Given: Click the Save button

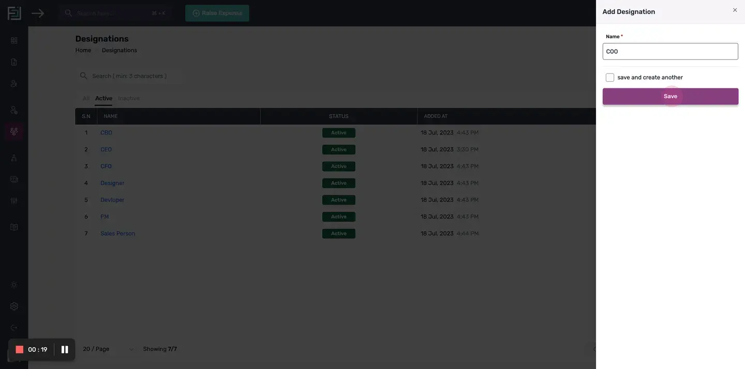Looking at the screenshot, I should [671, 97].
